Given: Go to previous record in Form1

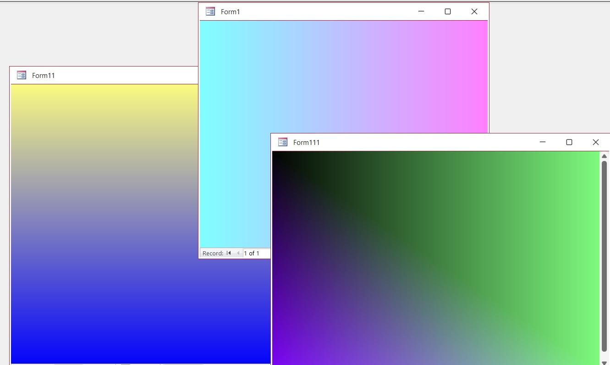Looking at the screenshot, I should pos(238,253).
